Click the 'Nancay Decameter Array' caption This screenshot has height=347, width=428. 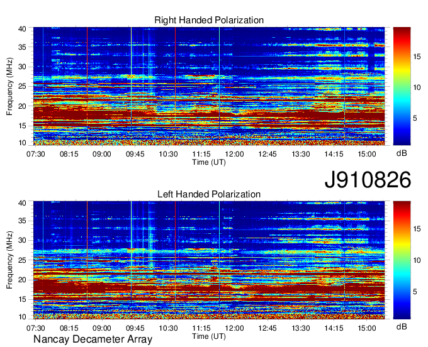(x=93, y=339)
